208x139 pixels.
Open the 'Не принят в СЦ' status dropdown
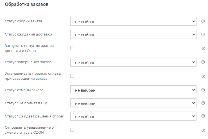point(133,103)
